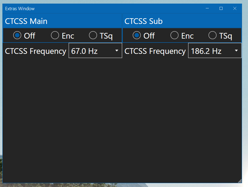Open the 186.2 Hz frequency combo box
This screenshot has width=248, height=187.
click(x=215, y=51)
